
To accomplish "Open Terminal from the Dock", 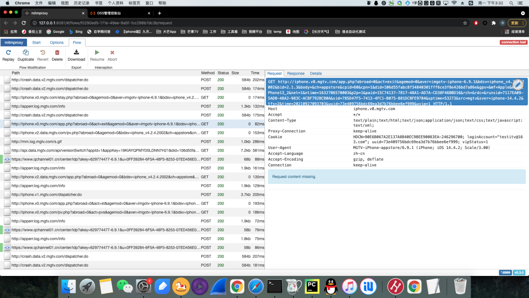I will point(275,287).
